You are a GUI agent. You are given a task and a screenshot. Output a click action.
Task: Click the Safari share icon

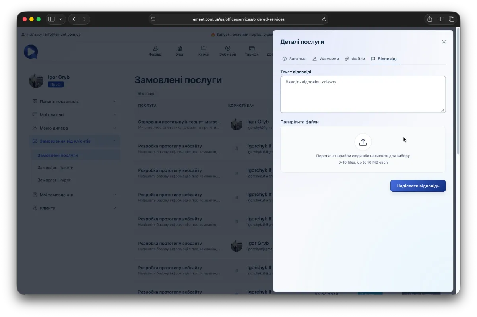click(430, 19)
